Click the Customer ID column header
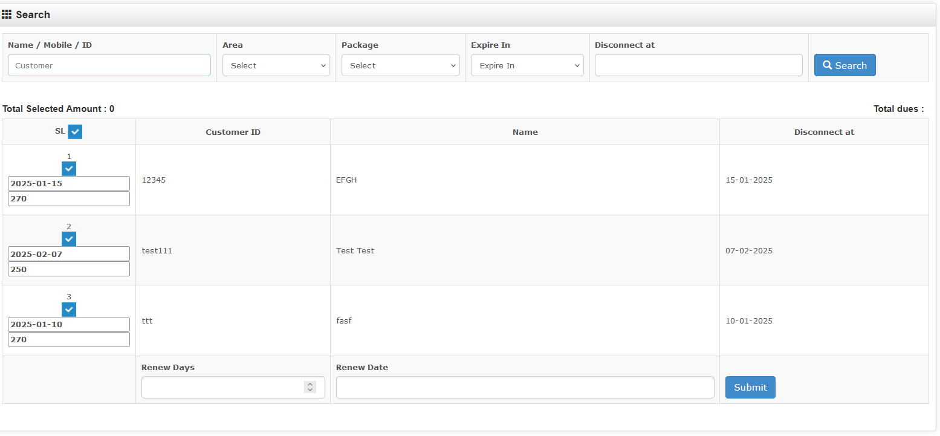The width and height of the screenshot is (940, 436). click(x=233, y=132)
